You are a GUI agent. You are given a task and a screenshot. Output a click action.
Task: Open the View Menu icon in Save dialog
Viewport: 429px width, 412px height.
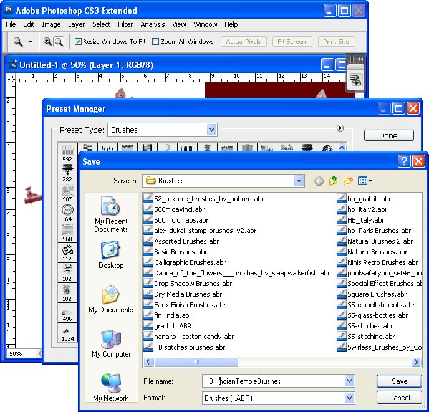click(x=364, y=181)
